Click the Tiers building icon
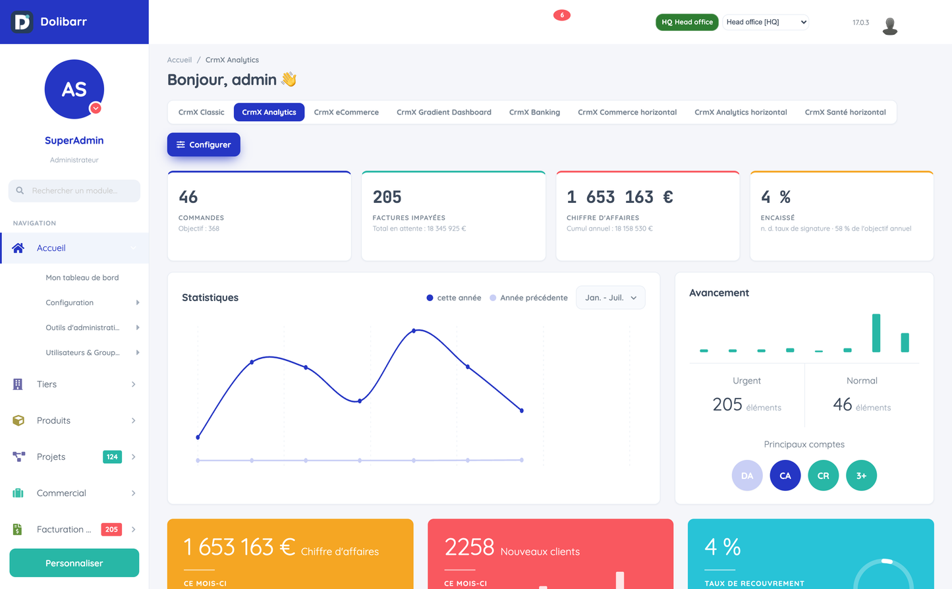Image resolution: width=952 pixels, height=589 pixels. pyautogui.click(x=18, y=384)
